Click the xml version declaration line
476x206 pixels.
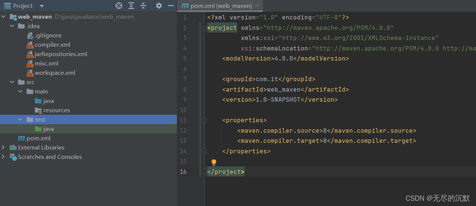click(x=278, y=18)
